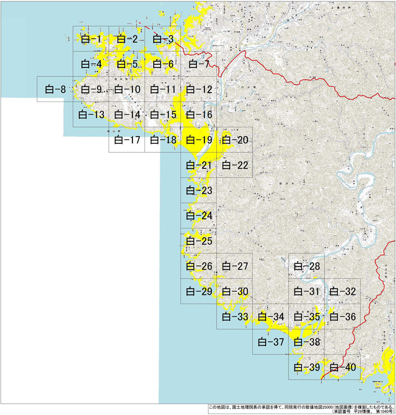Open the 白-17 map area
This screenshot has height=415, width=396.
pyautogui.click(x=127, y=140)
